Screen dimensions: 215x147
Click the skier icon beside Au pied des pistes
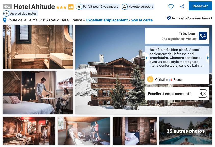pyautogui.click(x=6, y=14)
